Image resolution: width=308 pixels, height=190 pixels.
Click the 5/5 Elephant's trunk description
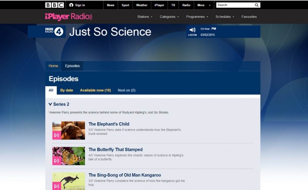pyautogui.click(x=134, y=132)
